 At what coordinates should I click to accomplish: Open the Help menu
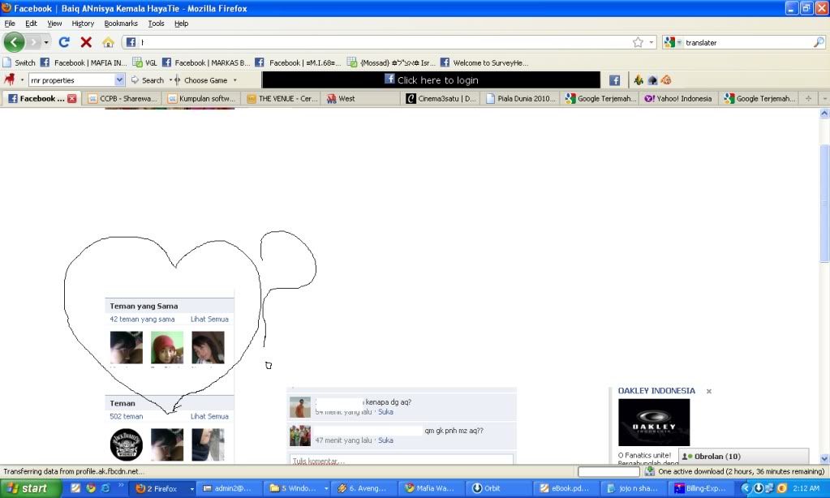[x=182, y=24]
